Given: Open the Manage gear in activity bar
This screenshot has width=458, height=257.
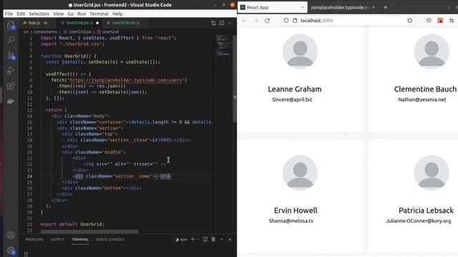Looking at the screenshot, I should [11, 251].
